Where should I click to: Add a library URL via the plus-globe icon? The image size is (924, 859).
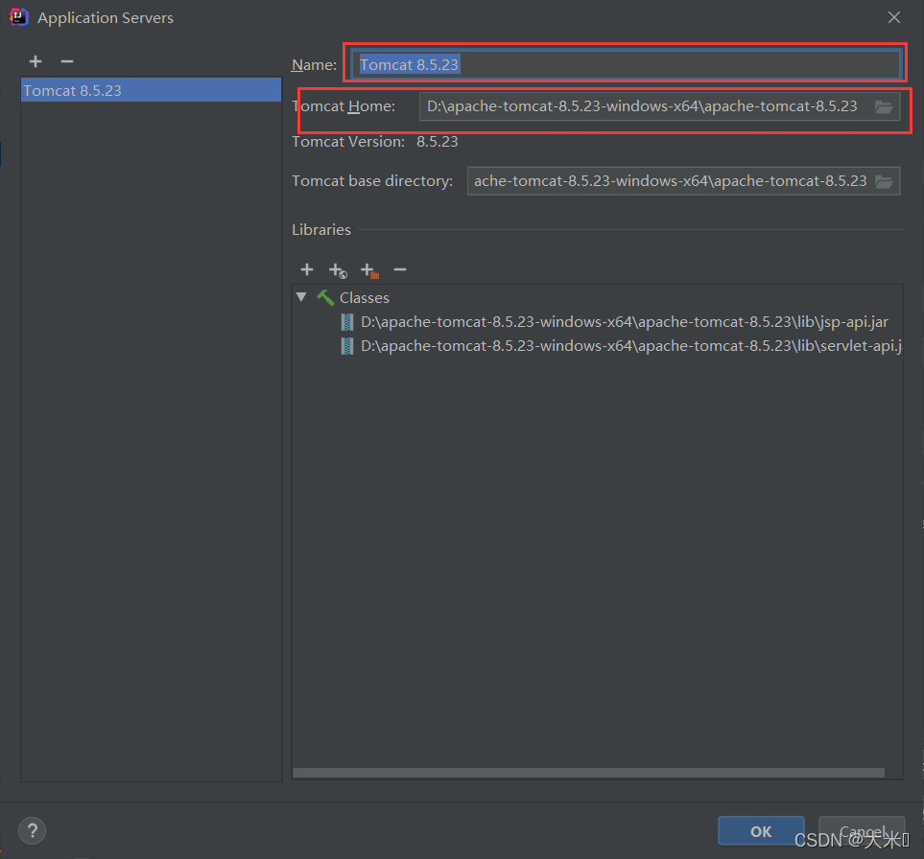[x=338, y=270]
